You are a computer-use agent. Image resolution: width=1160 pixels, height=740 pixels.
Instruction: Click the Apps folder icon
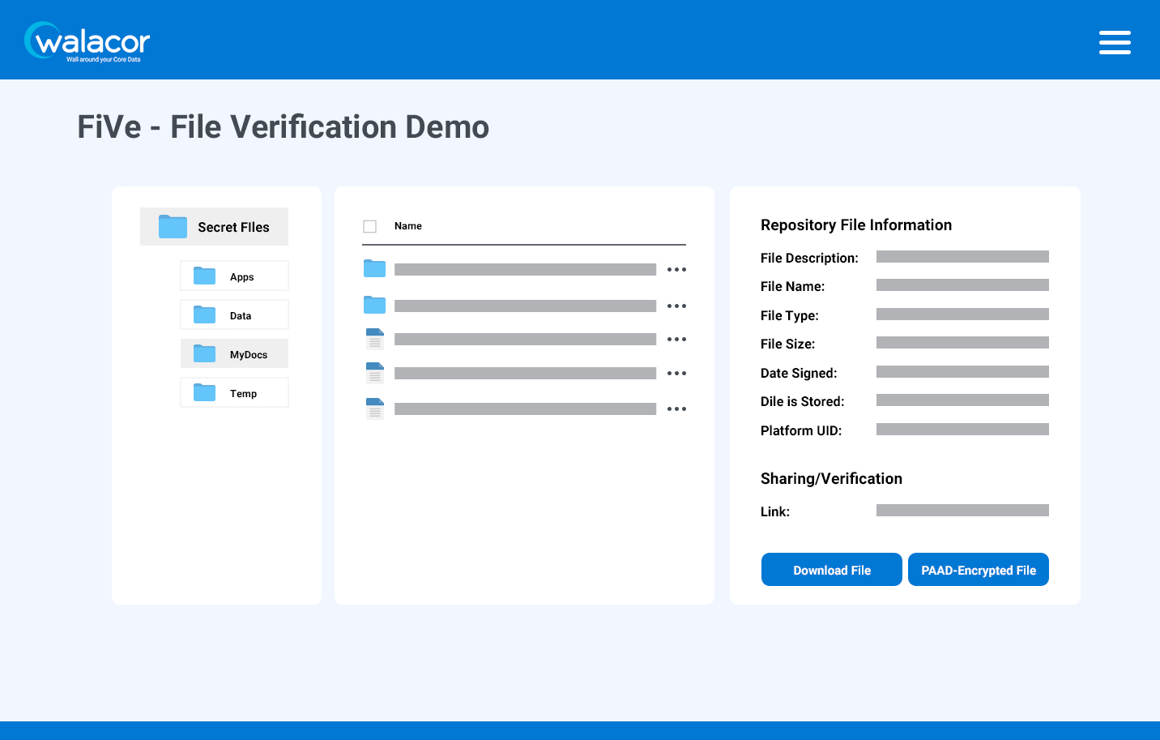pos(204,276)
